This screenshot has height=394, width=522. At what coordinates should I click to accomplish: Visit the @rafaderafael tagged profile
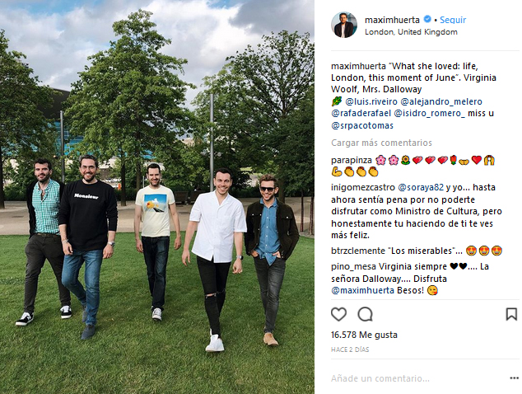click(361, 113)
